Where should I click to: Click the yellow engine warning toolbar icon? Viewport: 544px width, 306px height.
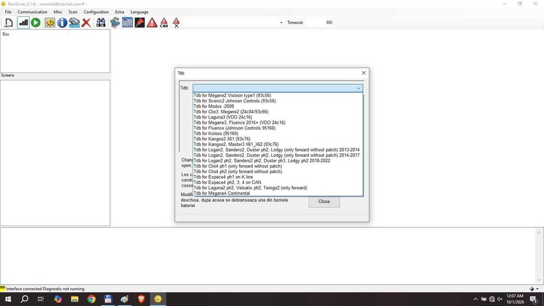point(50,22)
